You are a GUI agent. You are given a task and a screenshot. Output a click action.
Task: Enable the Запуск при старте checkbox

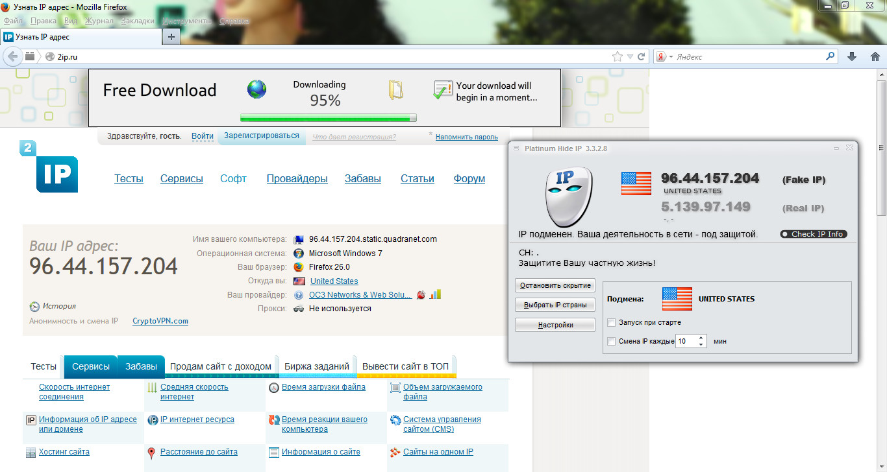611,322
